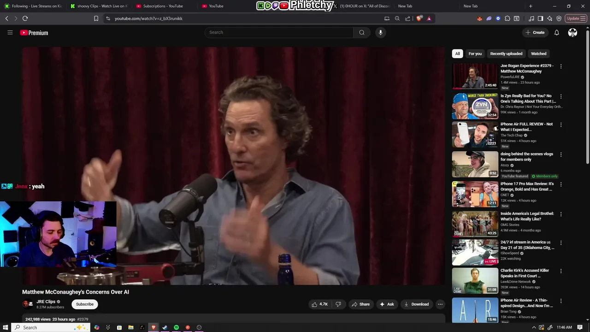Viewport: 590px width, 332px height.
Task: Zoom out using address bar magnifier
Action: (397, 18)
